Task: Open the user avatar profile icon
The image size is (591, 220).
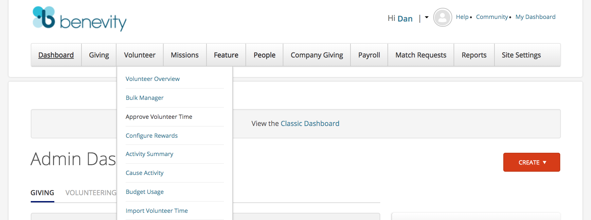Action: tap(442, 17)
